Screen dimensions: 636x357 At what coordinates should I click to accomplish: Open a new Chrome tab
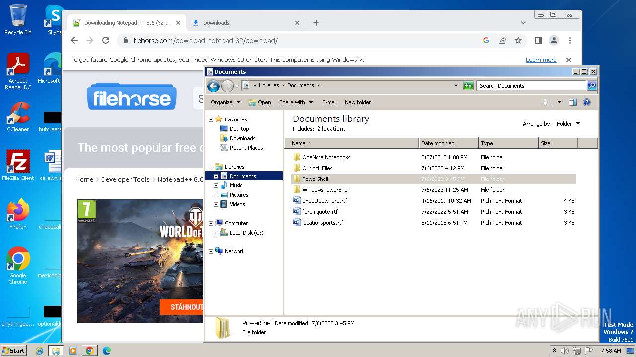(316, 23)
